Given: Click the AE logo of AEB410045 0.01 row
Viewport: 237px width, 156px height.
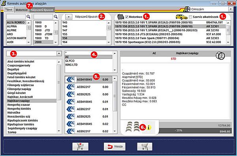Looking at the screenshot, I should tap(71, 102).
